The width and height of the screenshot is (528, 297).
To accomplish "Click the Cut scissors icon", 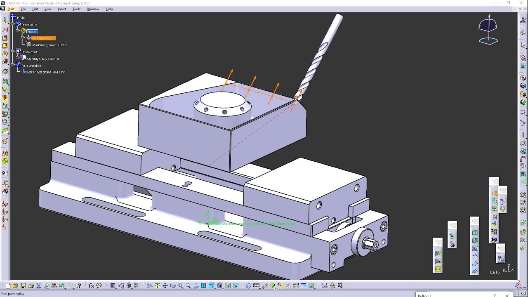I will 38,285.
